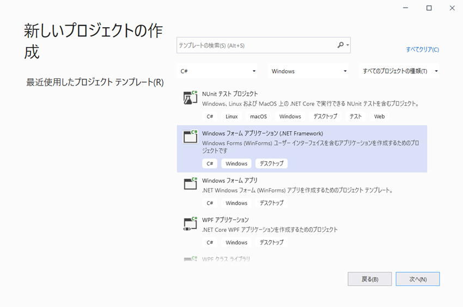Click デスクトップ tag under selected template
The width and height of the screenshot is (463, 307).
click(271, 163)
